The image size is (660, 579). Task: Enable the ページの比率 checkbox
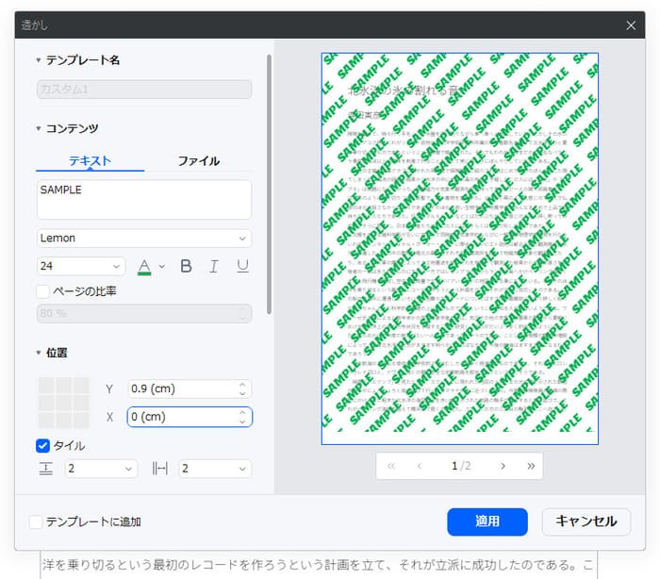tap(43, 291)
